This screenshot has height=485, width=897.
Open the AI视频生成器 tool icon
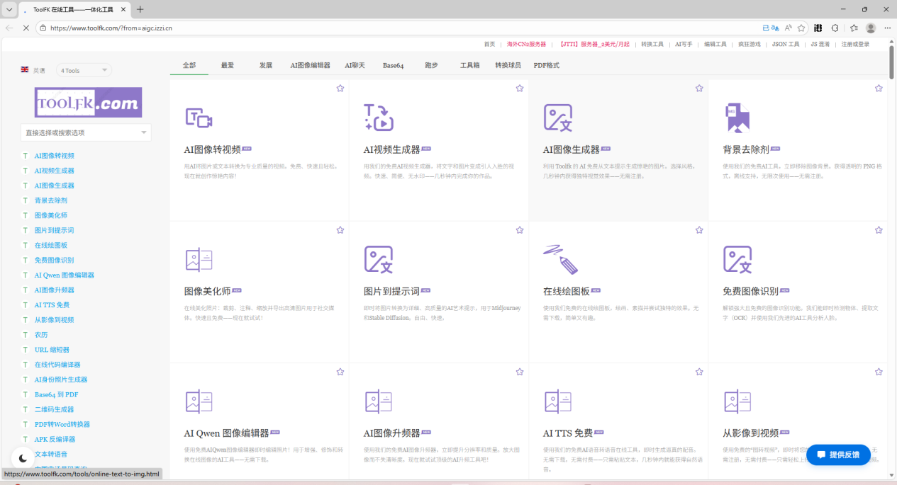click(379, 118)
